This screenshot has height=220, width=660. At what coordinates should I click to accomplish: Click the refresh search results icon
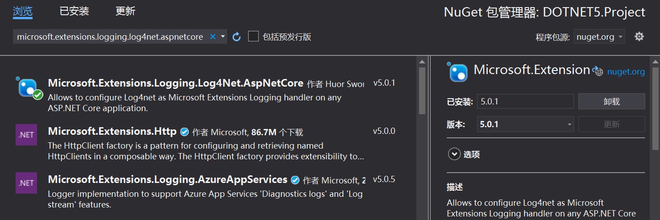tap(237, 37)
